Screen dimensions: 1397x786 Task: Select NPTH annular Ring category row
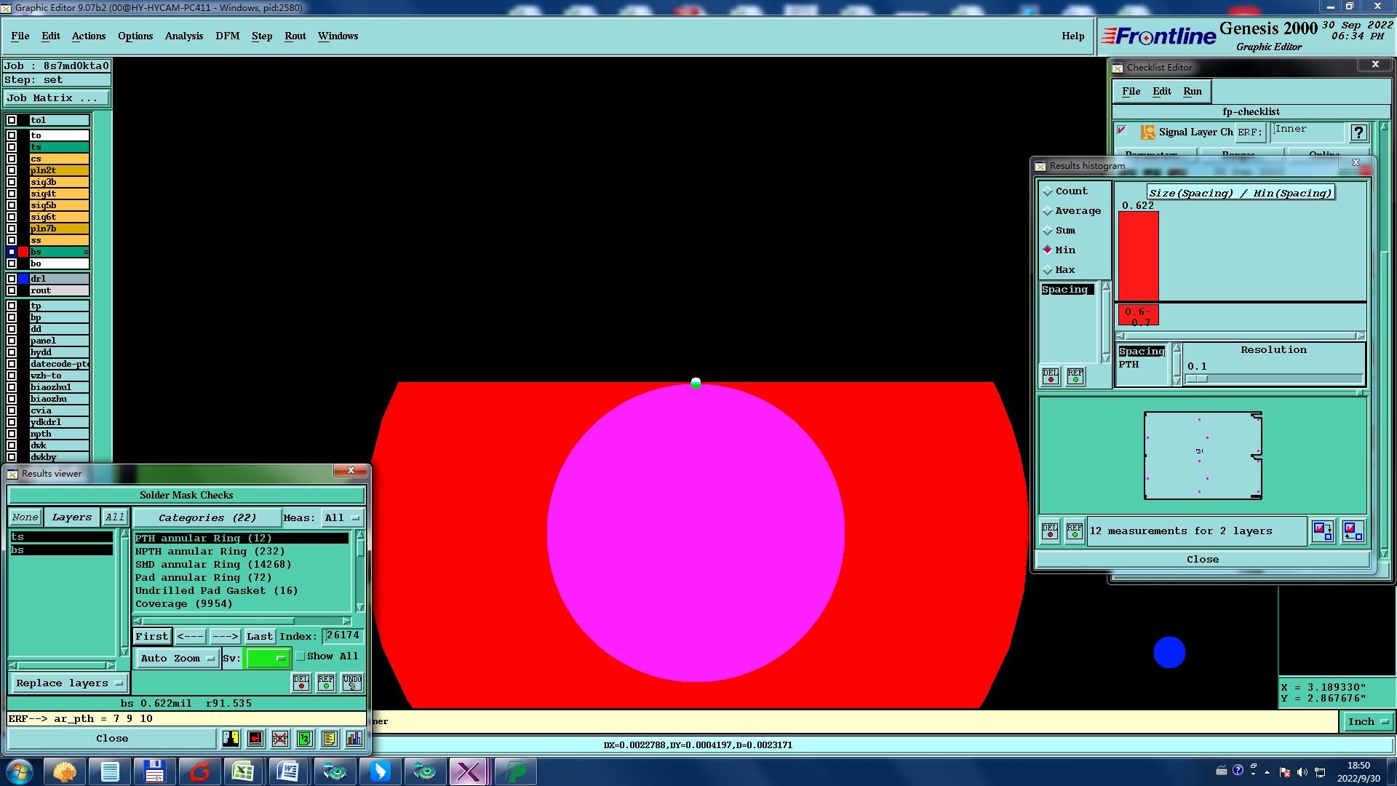tap(210, 552)
